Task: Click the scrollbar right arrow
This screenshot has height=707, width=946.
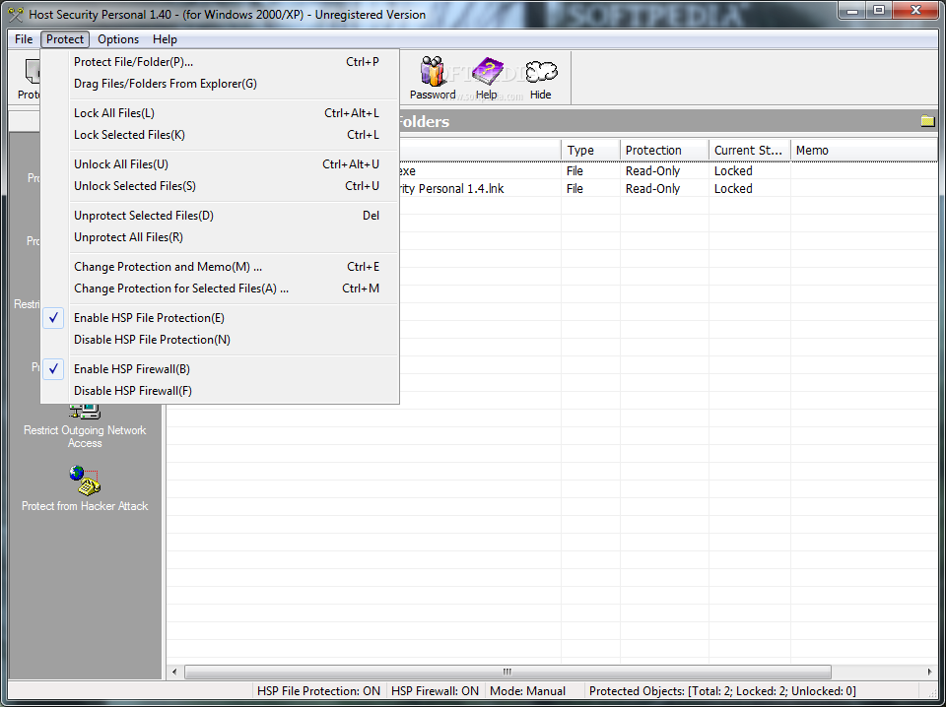Action: click(x=929, y=672)
